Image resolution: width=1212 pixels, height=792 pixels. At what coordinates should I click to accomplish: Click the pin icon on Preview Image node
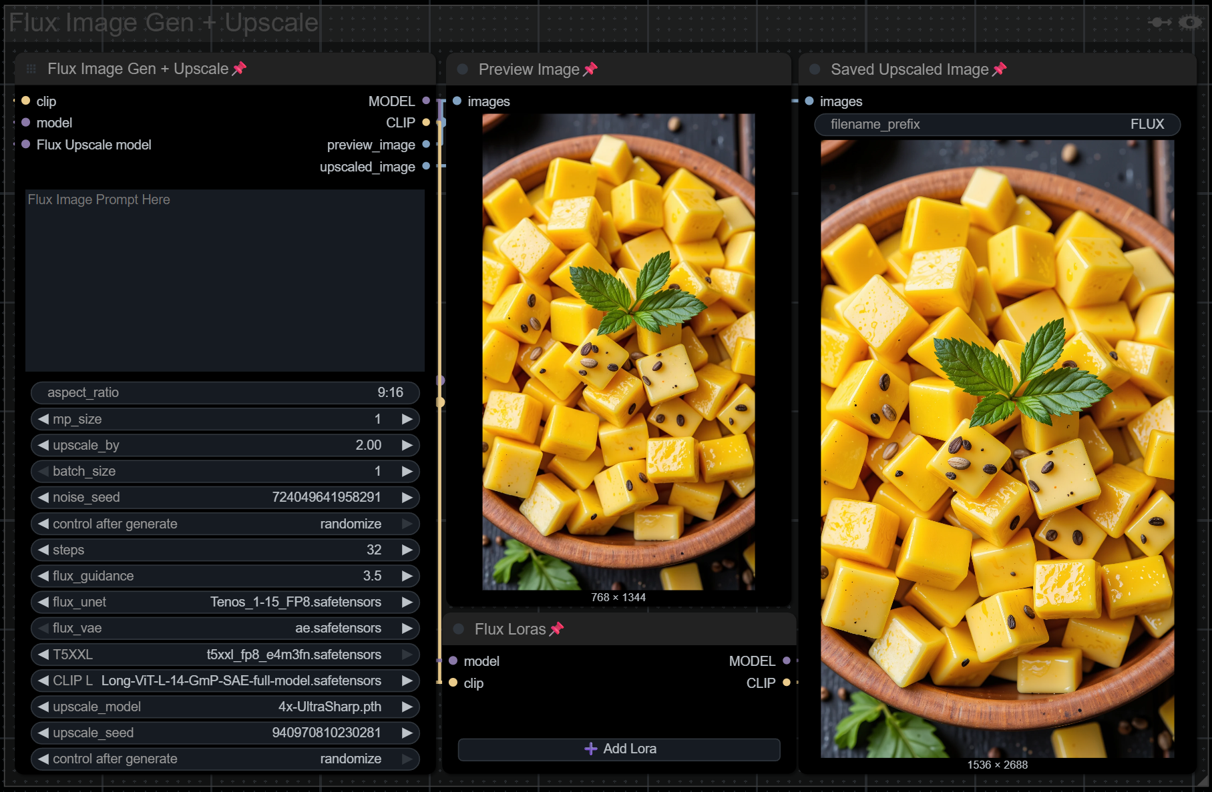[590, 69]
